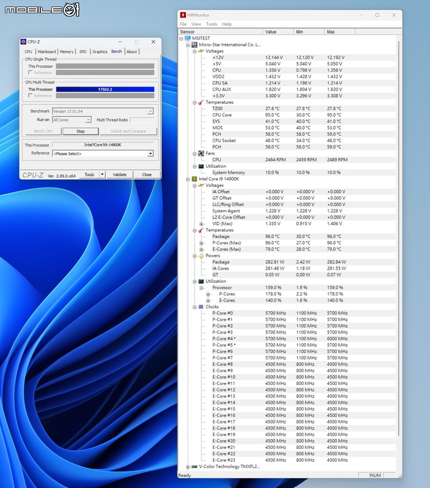Click the Stop benchmark button
Viewport: 430px width, 488px height.
(80, 131)
